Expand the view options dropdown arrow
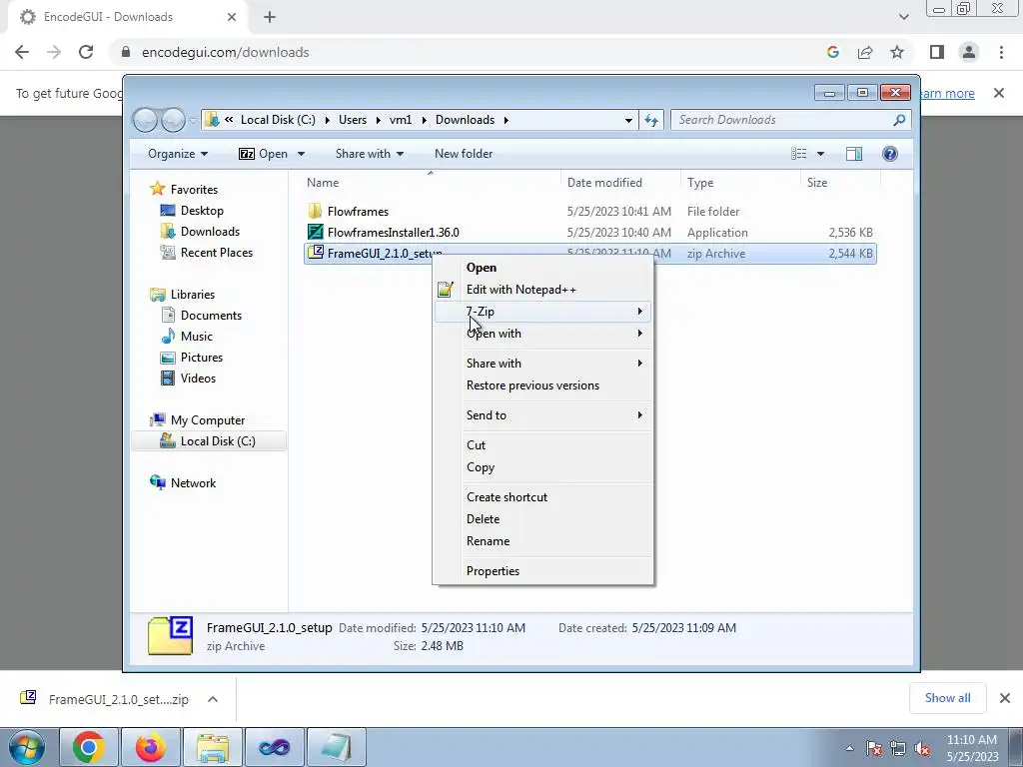This screenshot has width=1023, height=767. (x=821, y=154)
